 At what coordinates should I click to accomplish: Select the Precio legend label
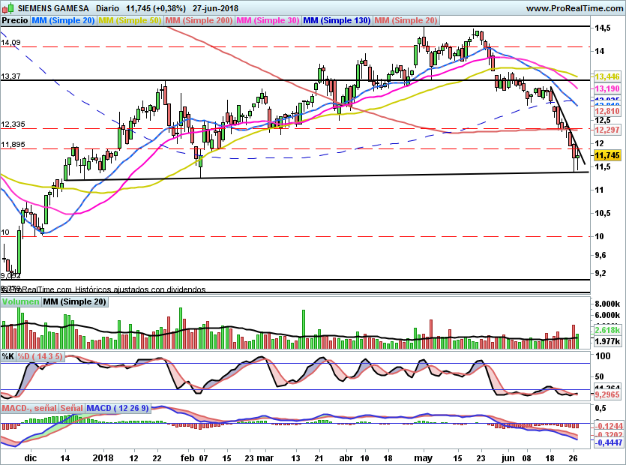12,22
